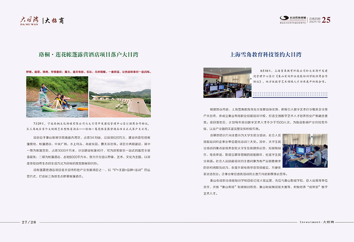Screen dimensions: 354x242
Task: Click the 大目湾海创城 logo in the header
Action: click(x=293, y=20)
